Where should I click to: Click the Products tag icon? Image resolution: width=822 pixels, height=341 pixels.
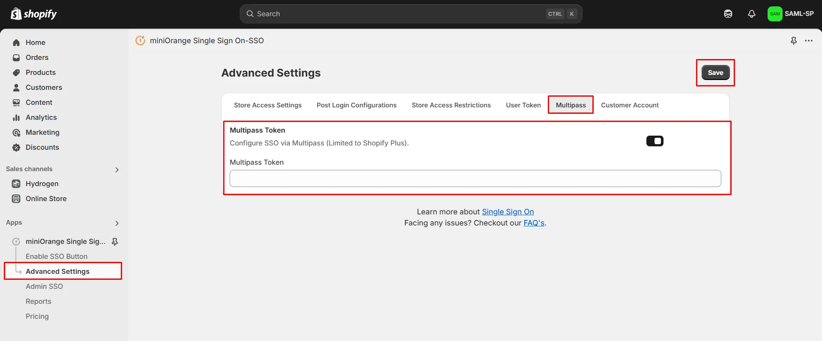tap(16, 72)
